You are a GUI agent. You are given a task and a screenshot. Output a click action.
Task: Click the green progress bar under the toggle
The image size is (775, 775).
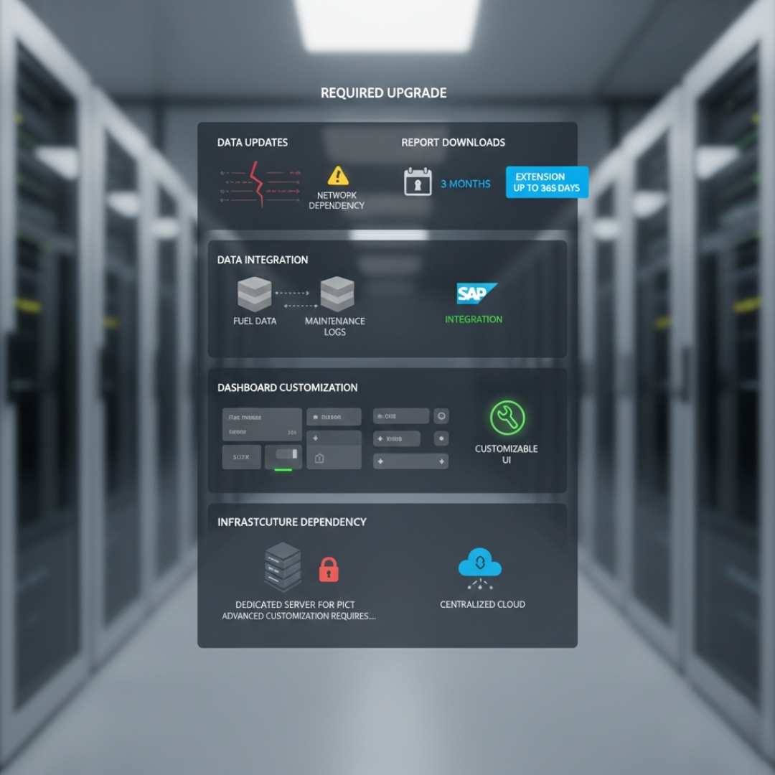284,471
